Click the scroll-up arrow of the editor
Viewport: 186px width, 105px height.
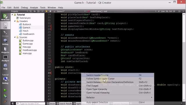[184, 15]
